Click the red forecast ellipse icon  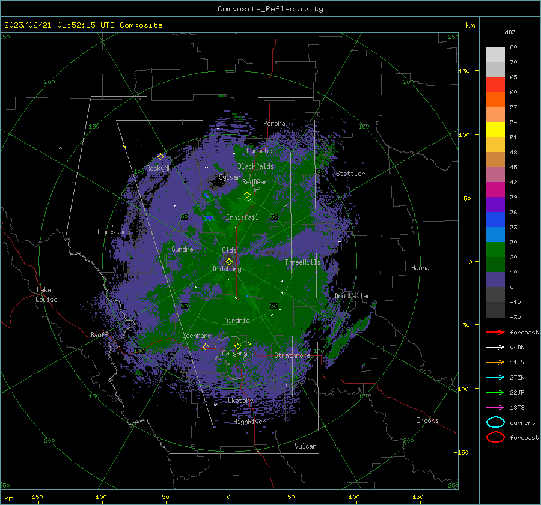(x=495, y=437)
